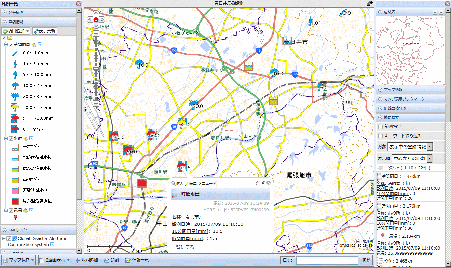Viewport: 451px width, 268px height.
Task: Click the 住所 address input field
Action: (x=327, y=260)
